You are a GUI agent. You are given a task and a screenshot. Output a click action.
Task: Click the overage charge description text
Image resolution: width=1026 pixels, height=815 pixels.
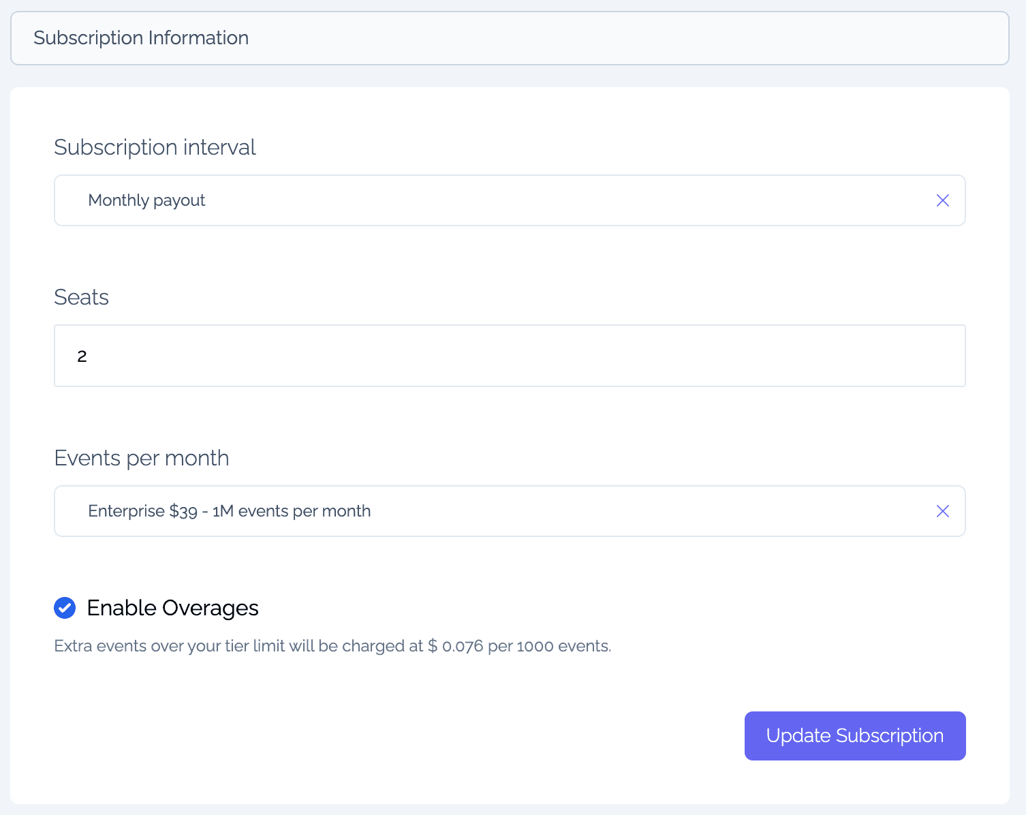[238, 646]
